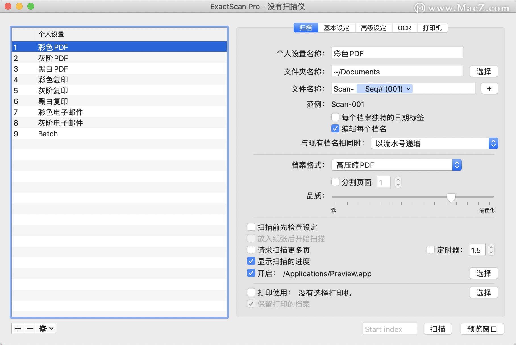Viewport: 516px width, 345px height.
Task: Open the 打印机 tab
Action: pyautogui.click(x=432, y=28)
